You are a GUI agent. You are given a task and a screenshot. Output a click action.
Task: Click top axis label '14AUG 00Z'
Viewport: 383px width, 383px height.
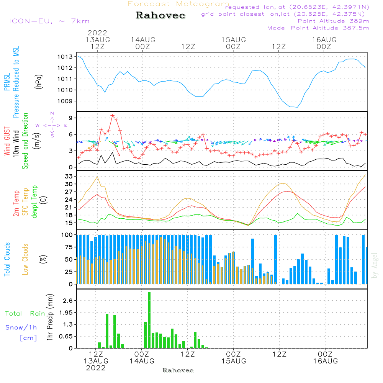[x=143, y=43]
